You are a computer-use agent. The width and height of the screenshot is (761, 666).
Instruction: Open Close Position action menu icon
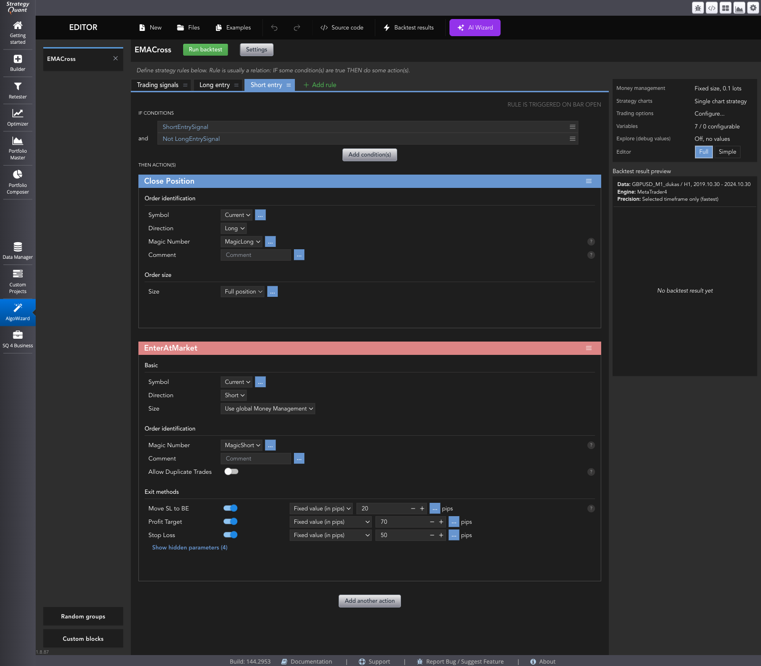(589, 181)
